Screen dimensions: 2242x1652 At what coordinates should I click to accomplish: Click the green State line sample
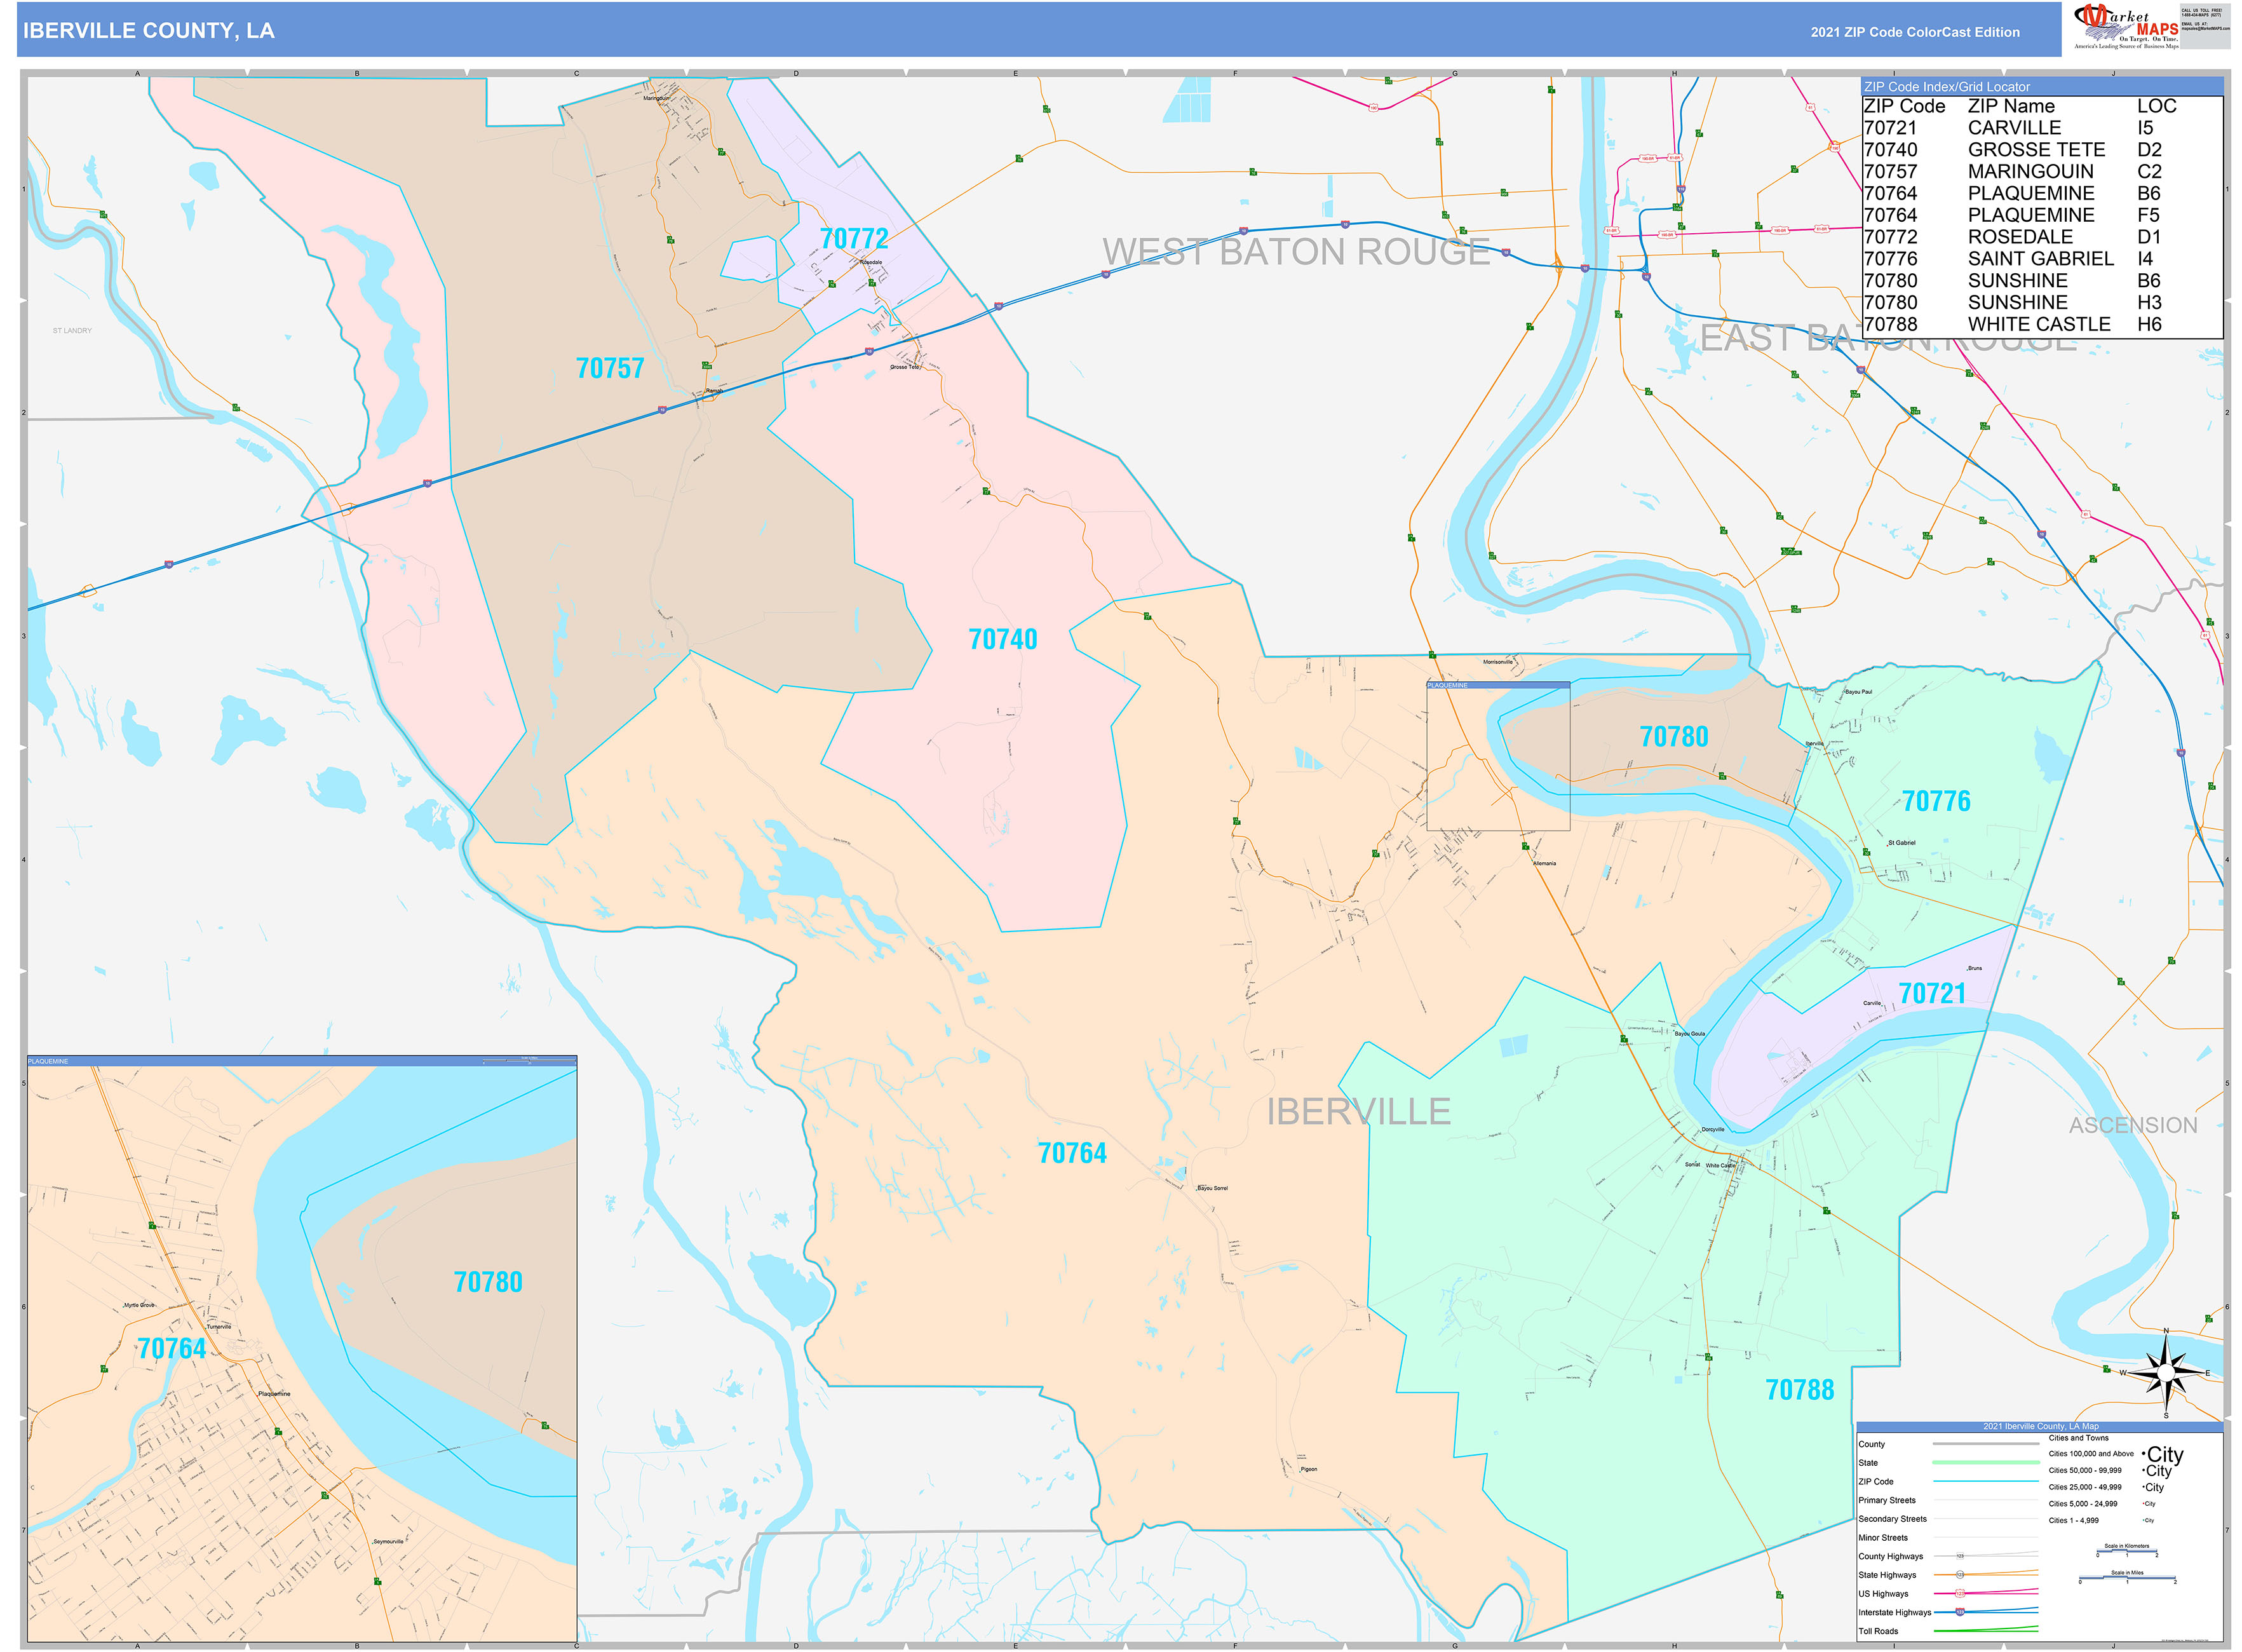pyautogui.click(x=1985, y=1462)
